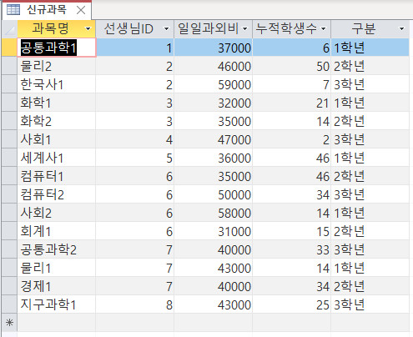Expand the 구분 column dropdown arrow

click(401, 28)
